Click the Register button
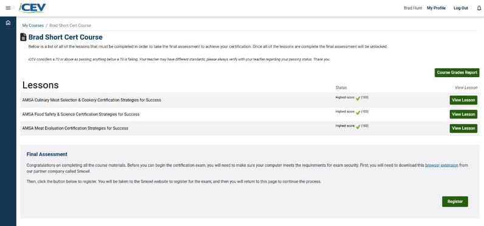Image resolution: width=484 pixels, height=226 pixels. [x=455, y=202]
